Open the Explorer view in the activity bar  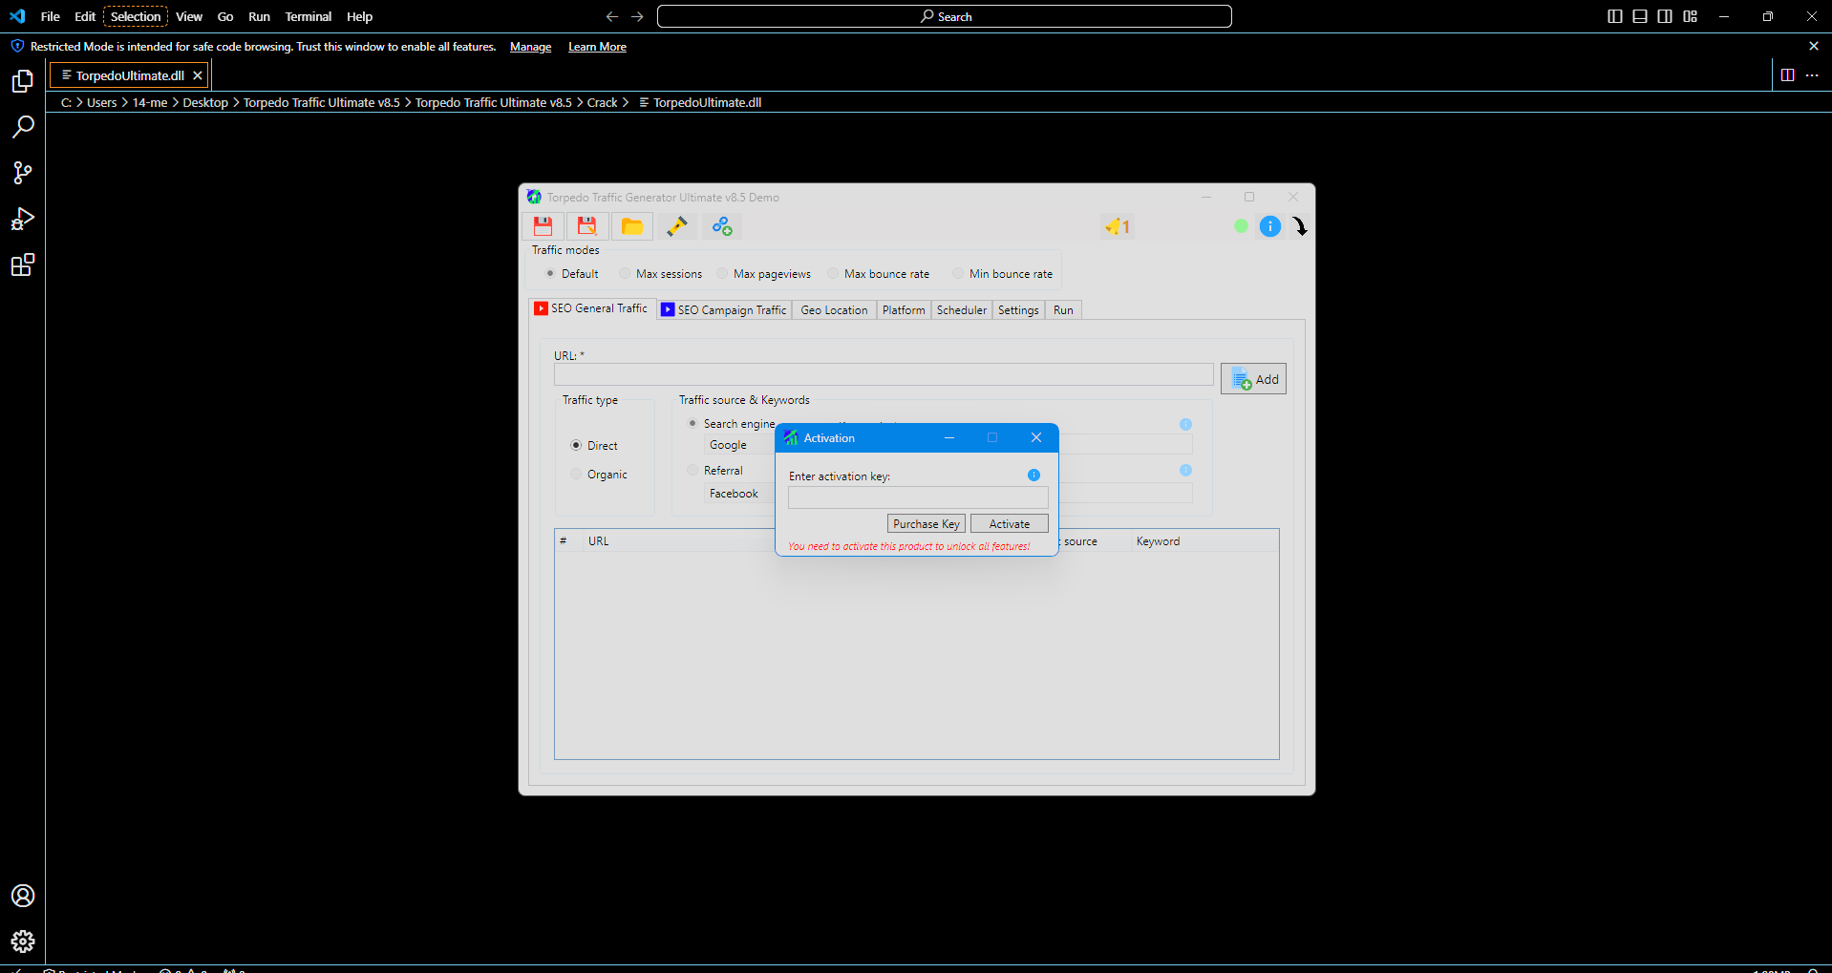pyautogui.click(x=23, y=82)
